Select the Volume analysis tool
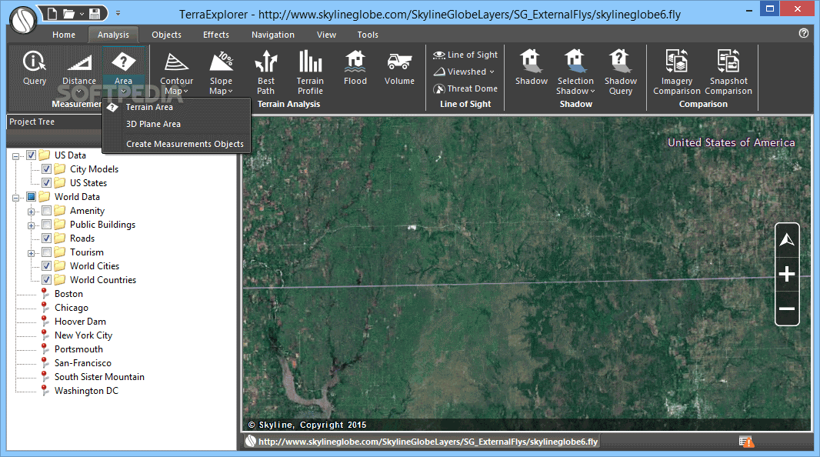This screenshot has height=457, width=820. pyautogui.click(x=399, y=68)
